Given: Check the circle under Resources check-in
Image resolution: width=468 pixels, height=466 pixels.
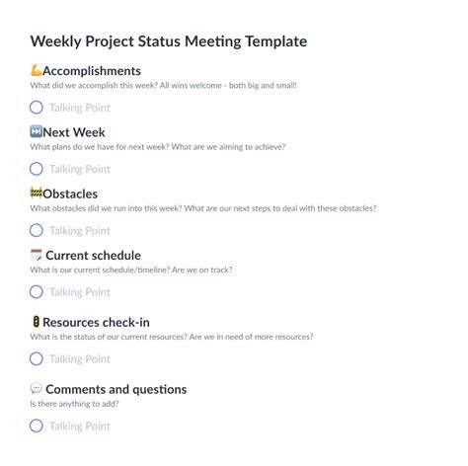Looking at the screenshot, I should point(37,358).
